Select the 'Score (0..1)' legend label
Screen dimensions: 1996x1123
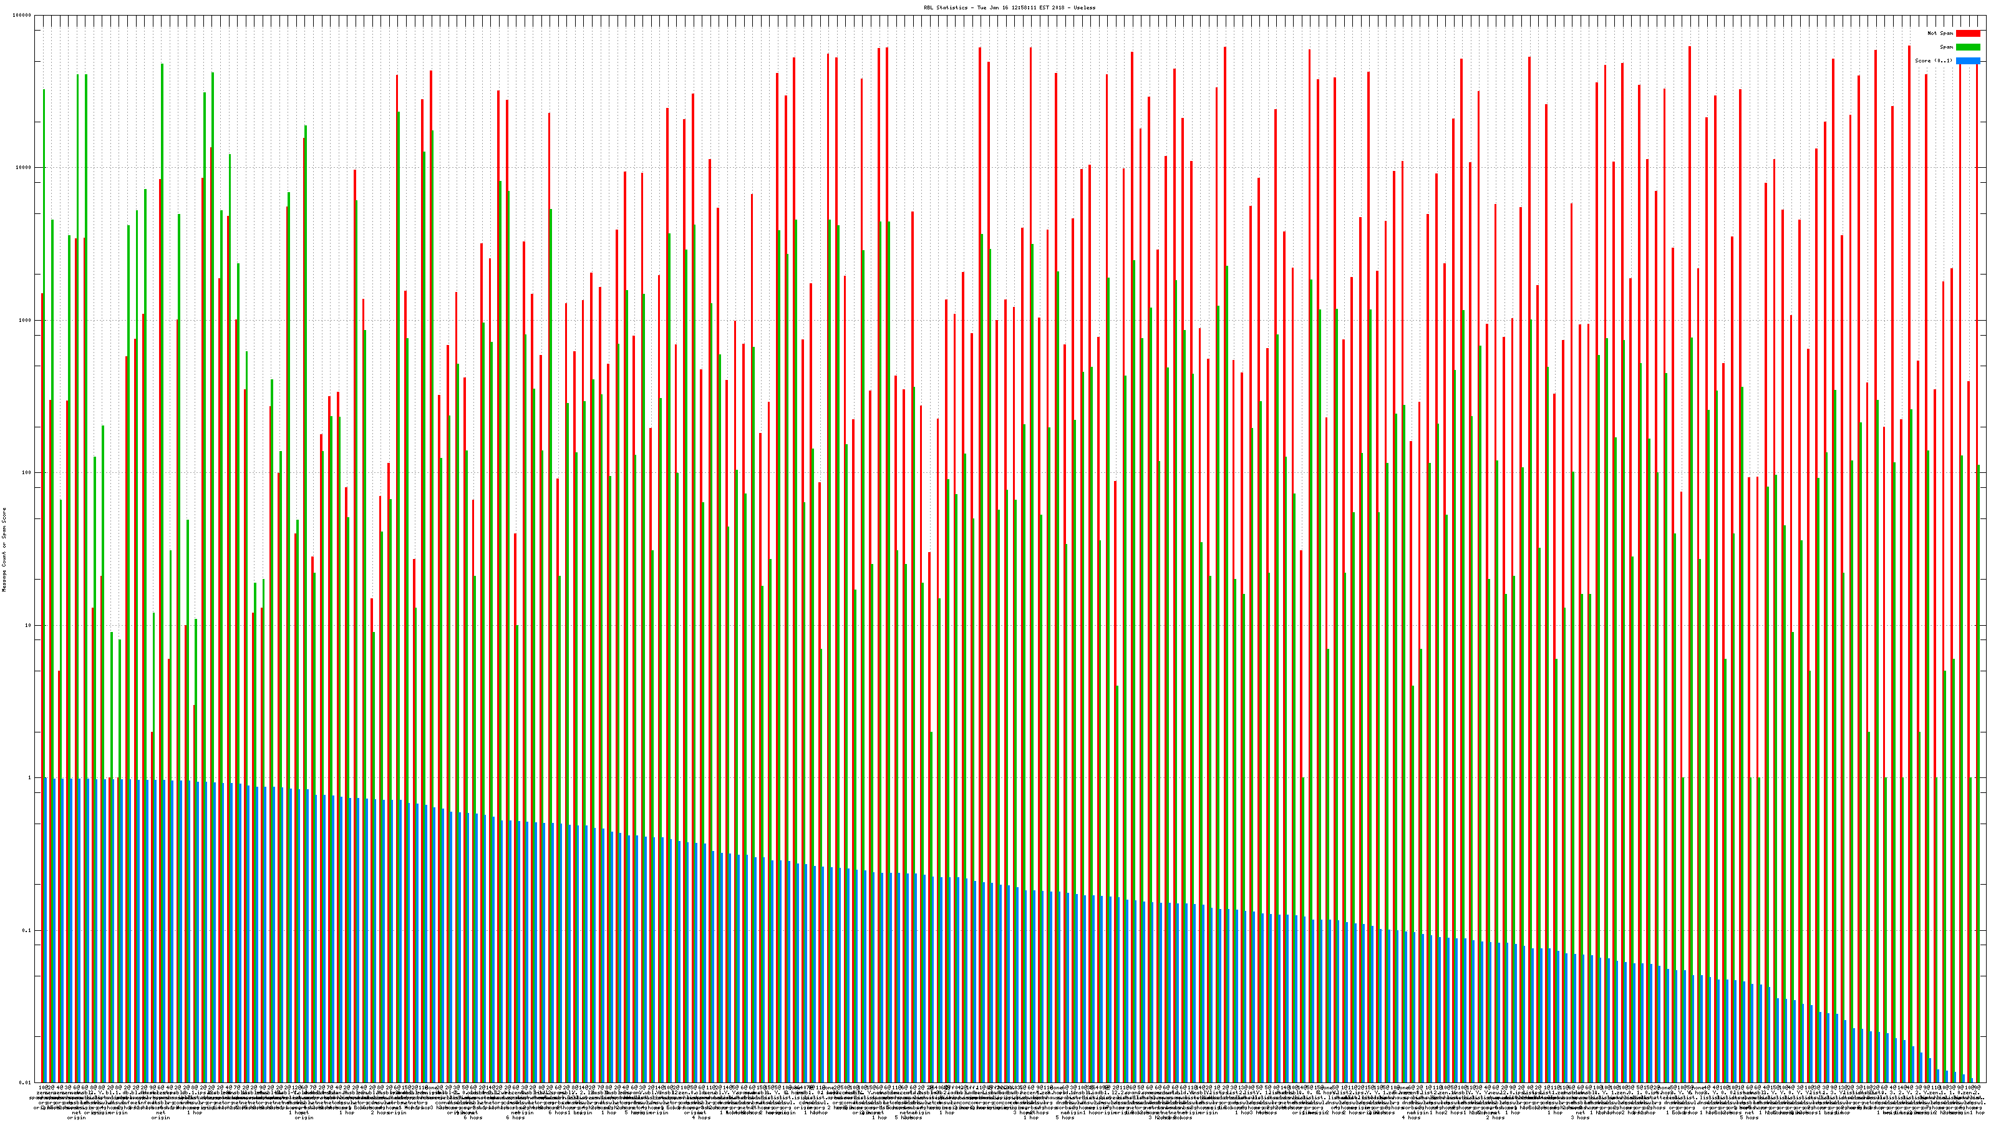(x=1933, y=61)
